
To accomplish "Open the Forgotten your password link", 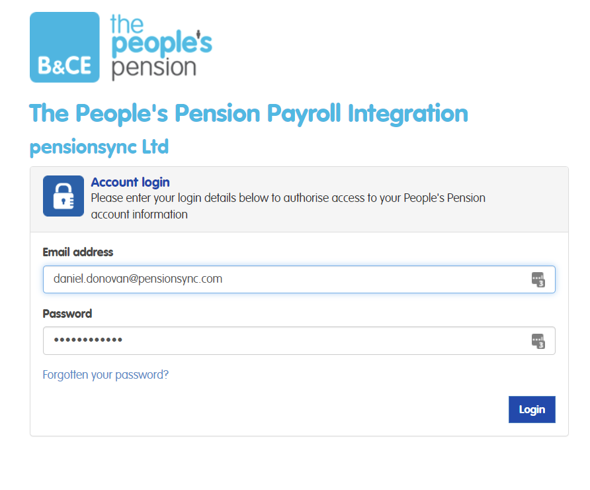I will 106,375.
